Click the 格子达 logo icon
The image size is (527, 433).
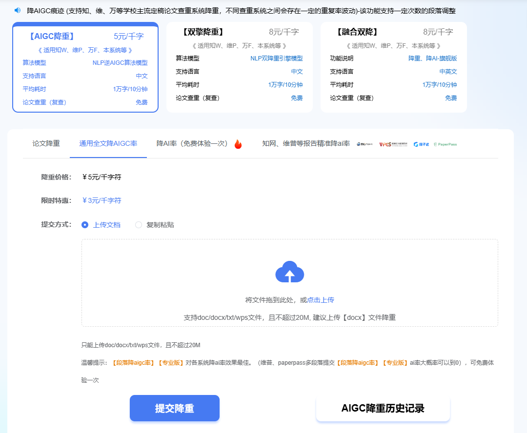pos(421,144)
